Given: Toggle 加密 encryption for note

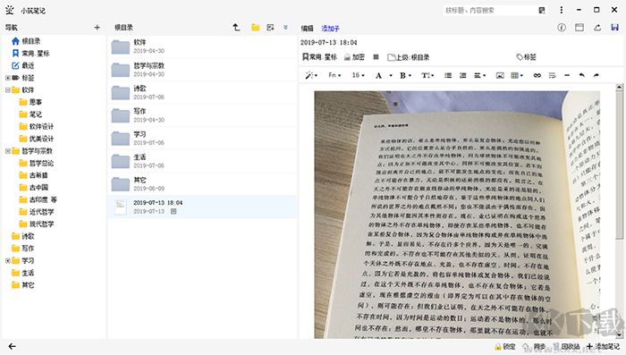Looking at the screenshot, I should (x=354, y=57).
